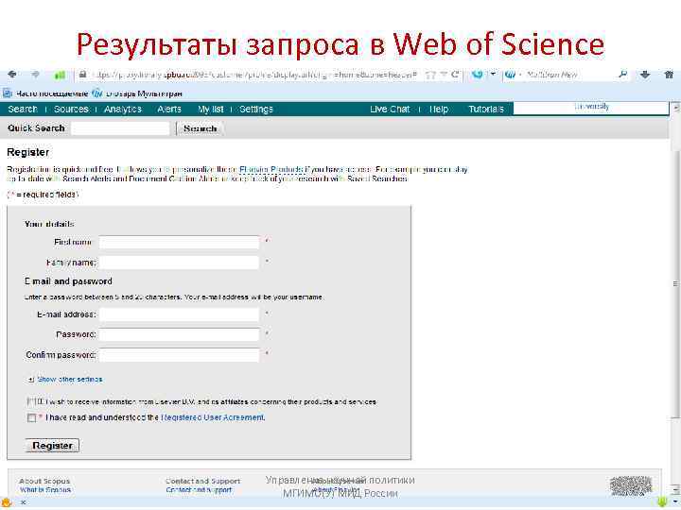This screenshot has width=681, height=510.
Task: Open the Settings tab
Action: tap(255, 110)
